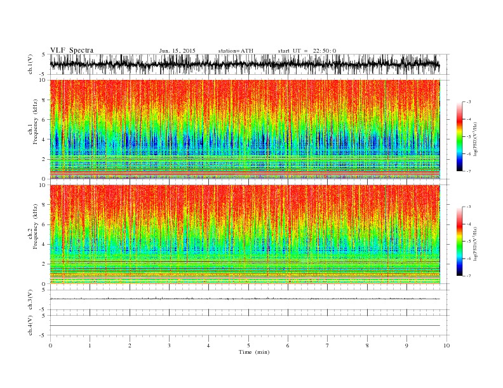Click the time axis tick label '6'
This screenshot has width=503, height=388.
[x=288, y=346]
